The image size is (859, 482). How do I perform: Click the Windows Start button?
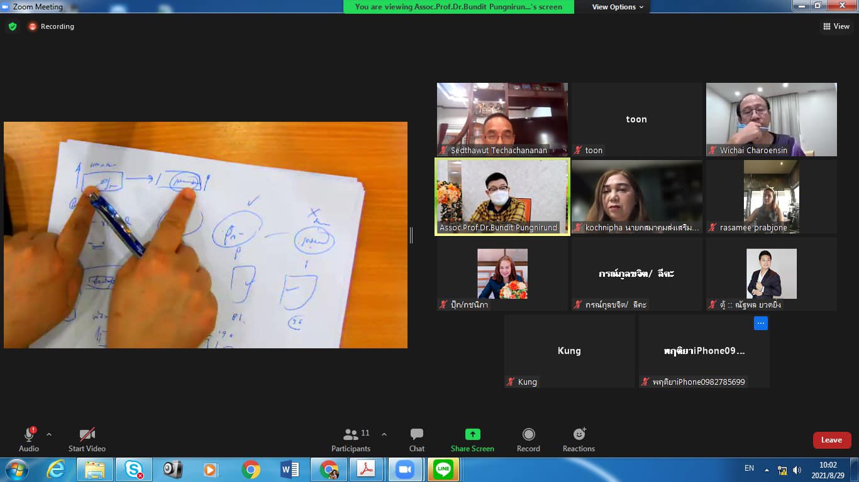click(16, 469)
